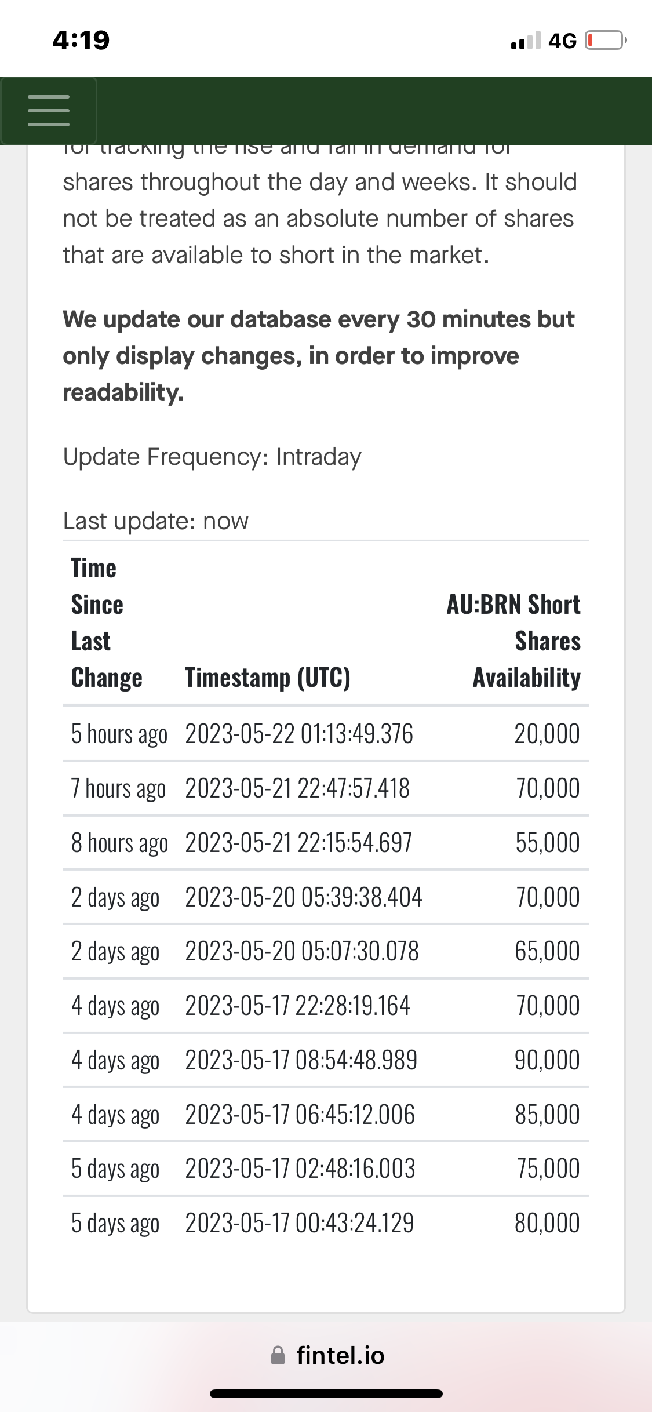This screenshot has width=652, height=1412.
Task: Tap the 2023-05-17 06:45:12.006 timestamp
Action: click(300, 1115)
